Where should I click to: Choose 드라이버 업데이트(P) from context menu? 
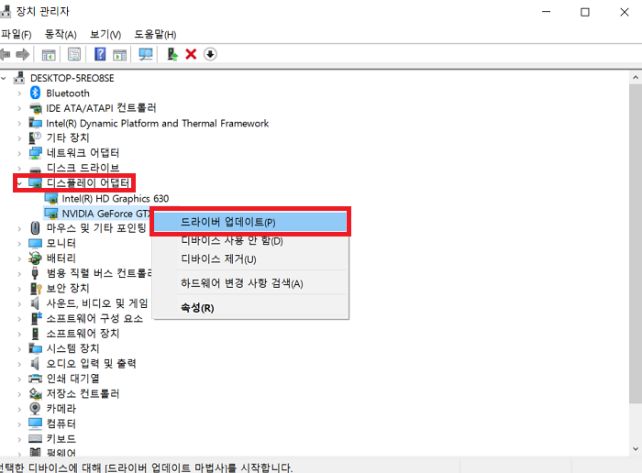[249, 222]
